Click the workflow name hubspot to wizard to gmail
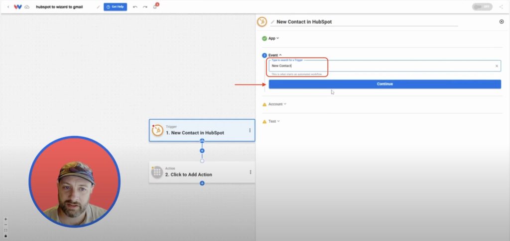 point(59,7)
